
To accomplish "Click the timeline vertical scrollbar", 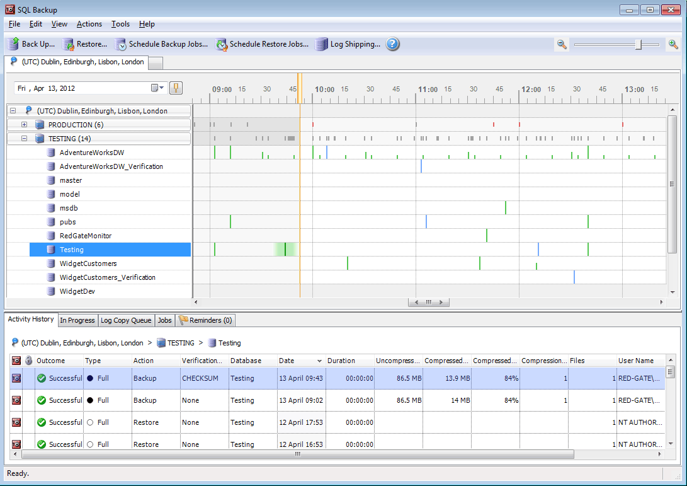I will (672, 184).
